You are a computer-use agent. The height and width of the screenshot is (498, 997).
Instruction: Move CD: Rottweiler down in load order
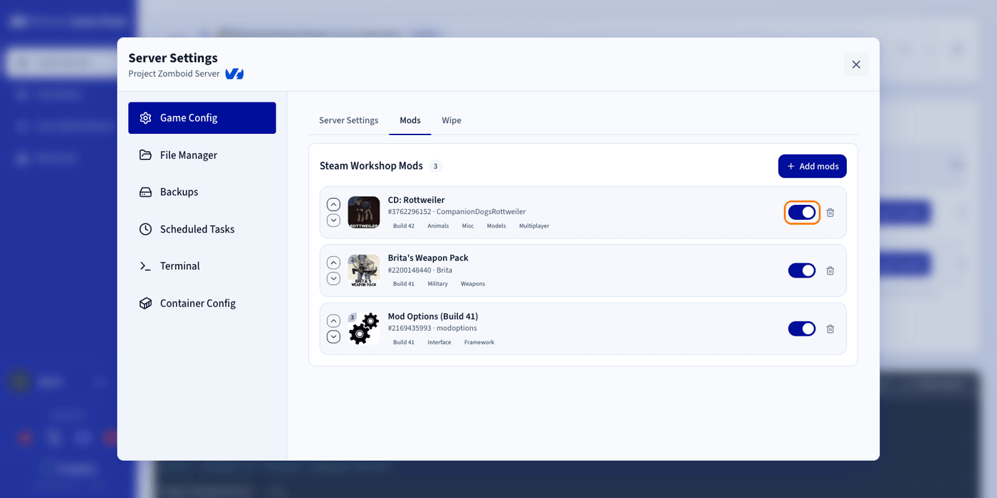[x=333, y=220]
